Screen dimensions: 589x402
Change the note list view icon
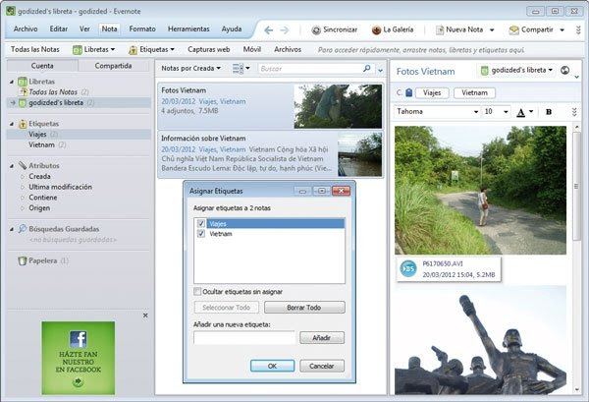click(241, 69)
